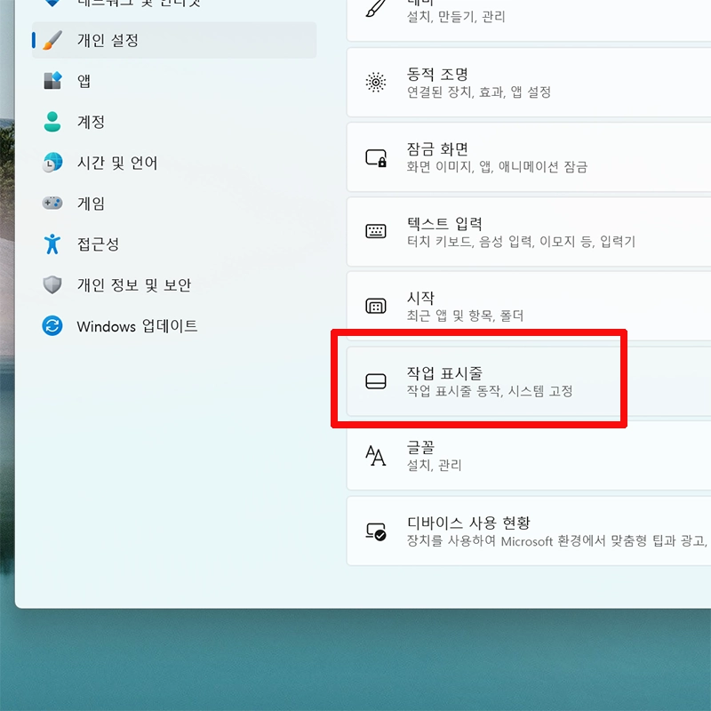Click the Start menu icon beside 시작
Viewport: 711px width, 711px height.
tap(376, 306)
